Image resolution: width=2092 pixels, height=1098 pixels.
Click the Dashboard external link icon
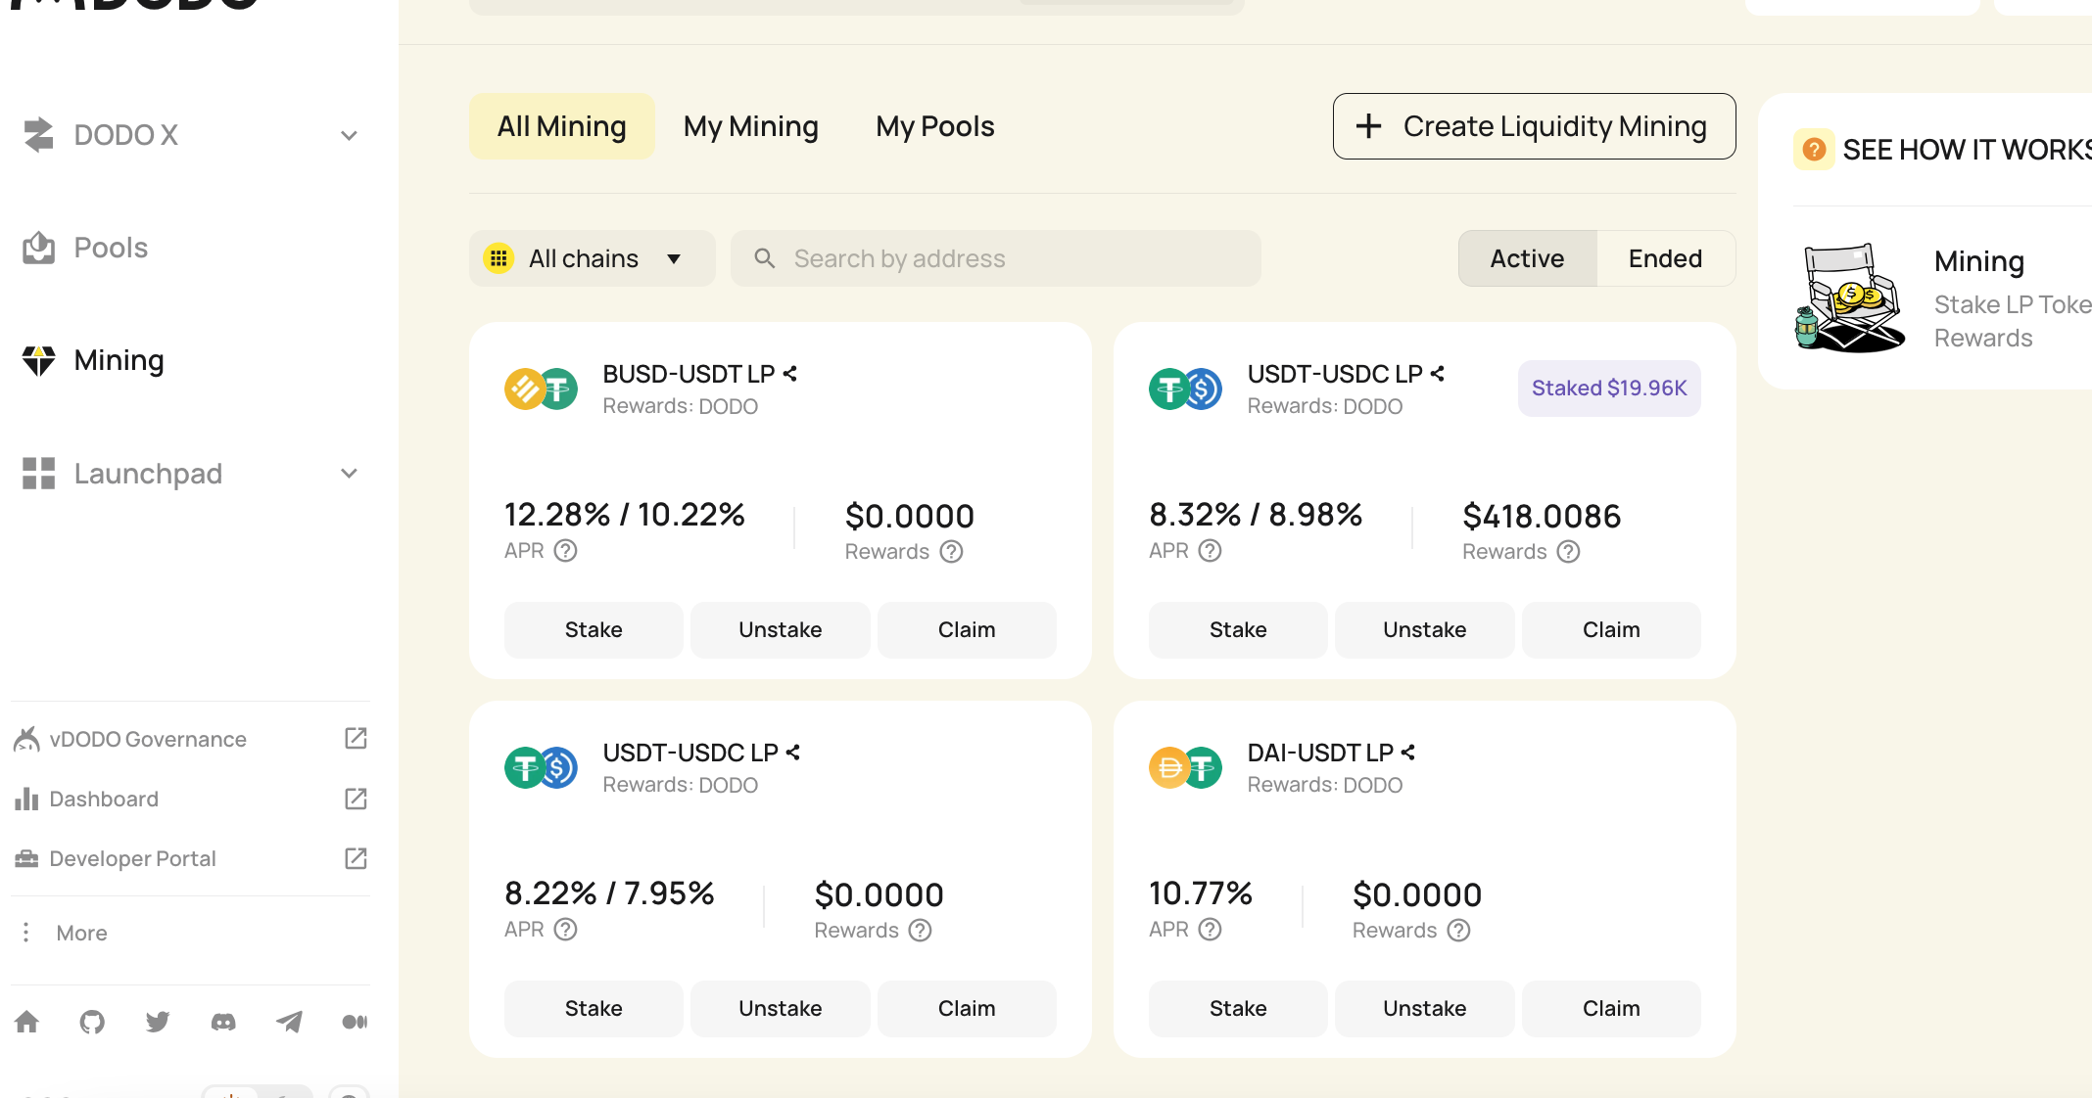click(356, 800)
